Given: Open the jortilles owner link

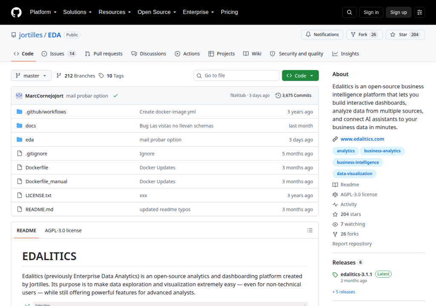Looking at the screenshot, I should point(31,35).
